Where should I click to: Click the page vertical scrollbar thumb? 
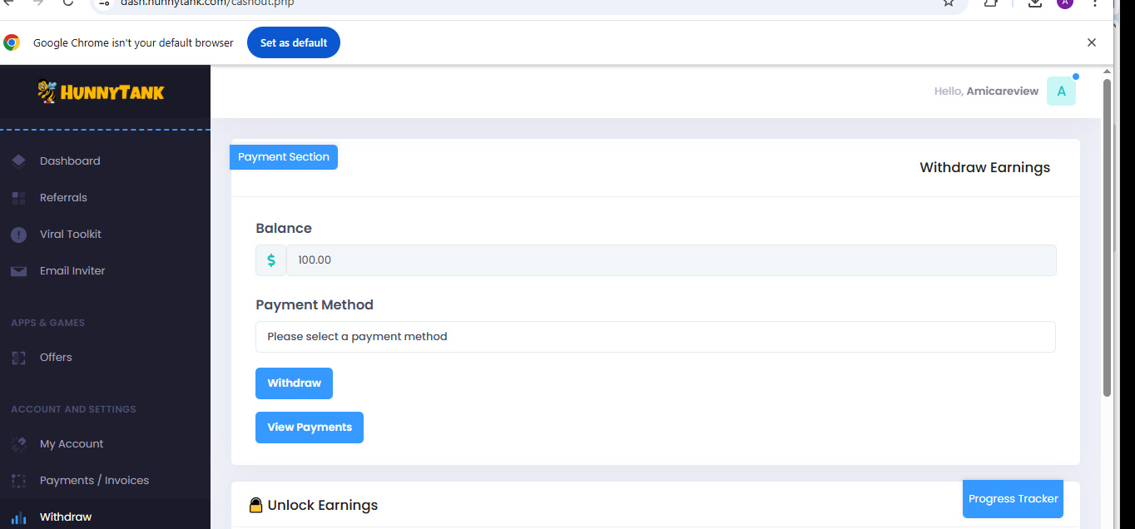(1107, 237)
